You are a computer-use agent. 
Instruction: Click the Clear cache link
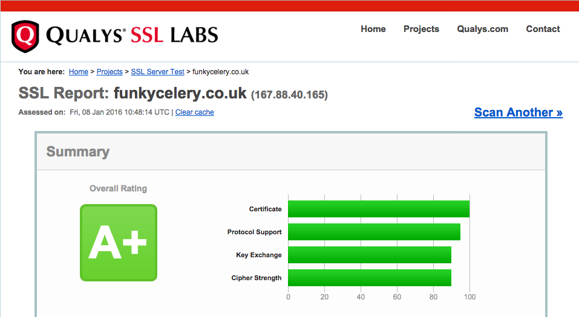click(195, 112)
